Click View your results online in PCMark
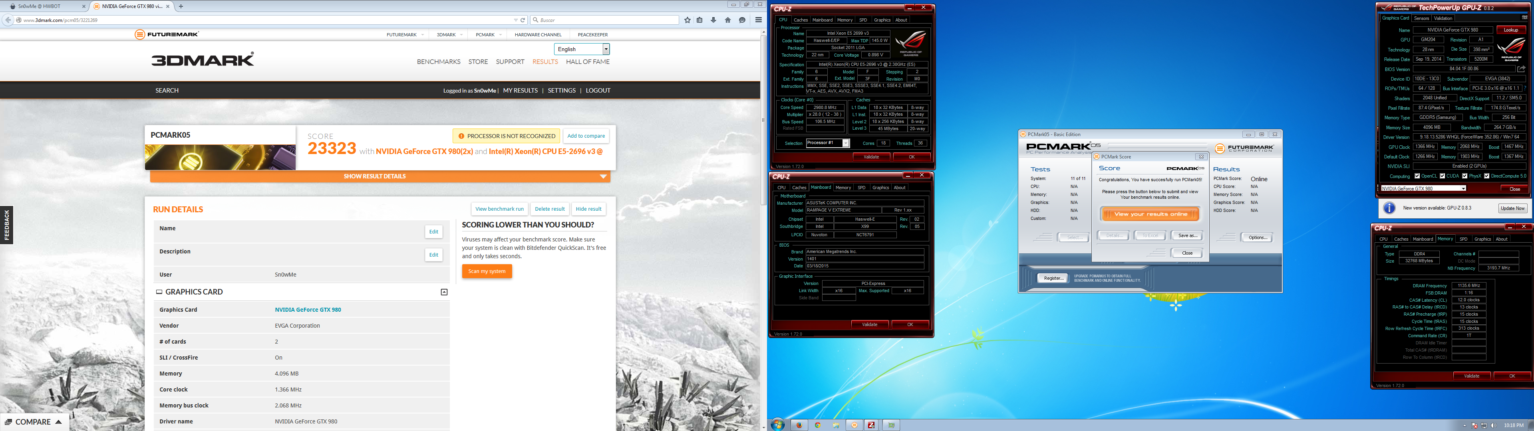 pos(1150,214)
